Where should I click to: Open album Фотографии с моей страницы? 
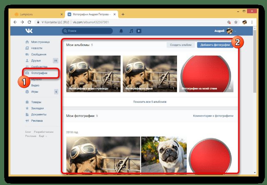(x=93, y=74)
